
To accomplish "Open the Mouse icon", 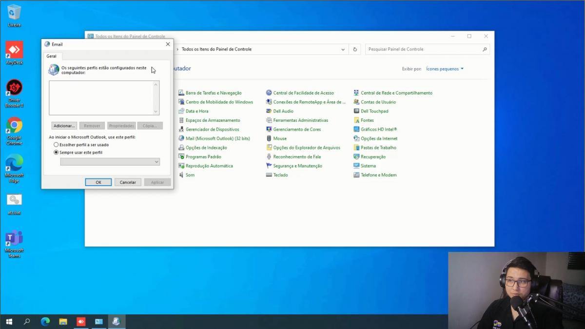I will 269,138.
